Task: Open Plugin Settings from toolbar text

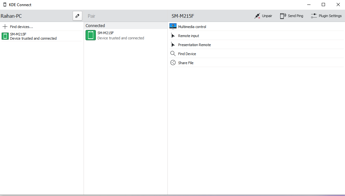Action: [x=330, y=16]
